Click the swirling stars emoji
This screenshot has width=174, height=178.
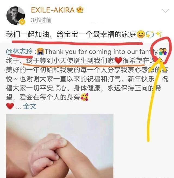click(150, 35)
